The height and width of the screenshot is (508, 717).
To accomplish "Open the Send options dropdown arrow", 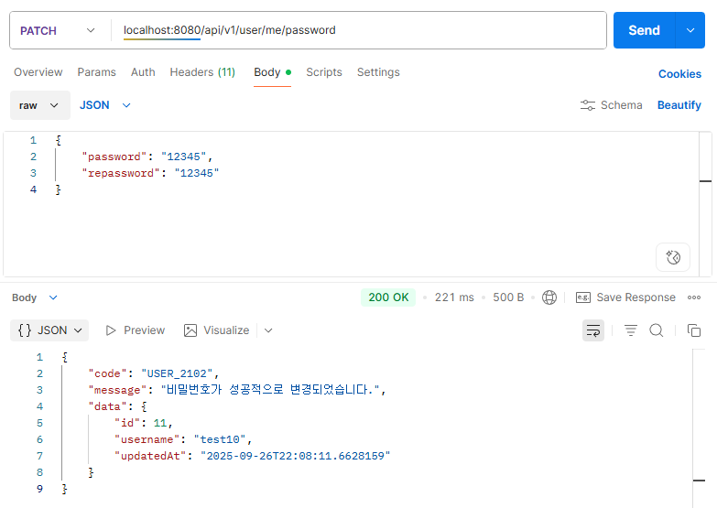I will pyautogui.click(x=690, y=30).
